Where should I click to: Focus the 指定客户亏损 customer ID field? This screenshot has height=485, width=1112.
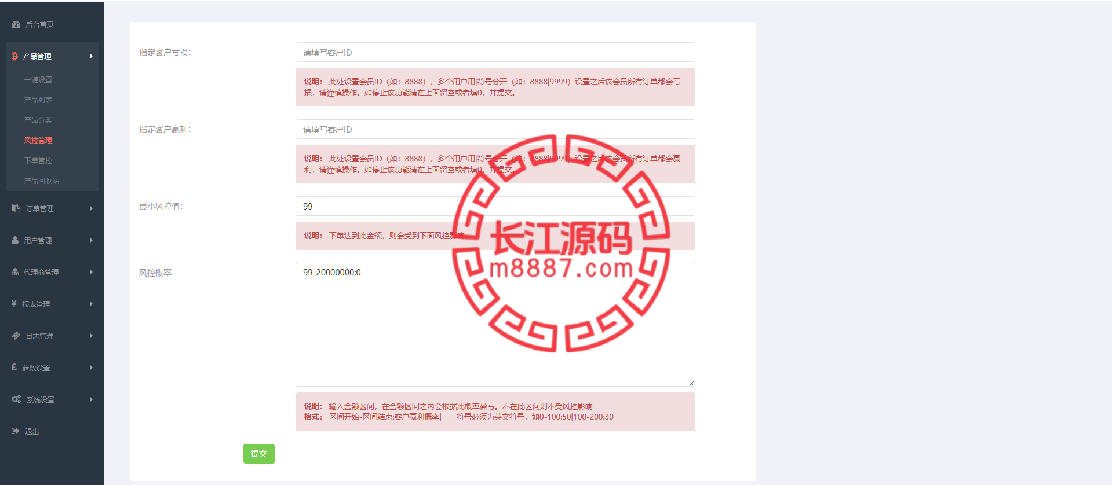point(495,52)
